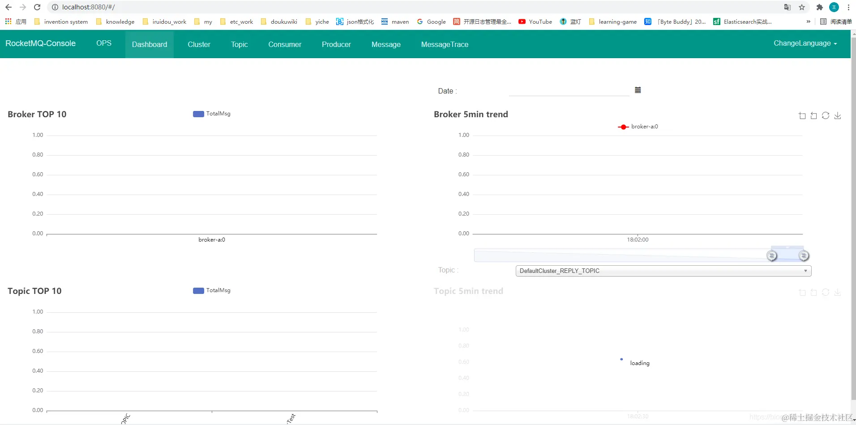Show more bookmarks chevron
Screen dimensions: 856x425
pos(808,21)
